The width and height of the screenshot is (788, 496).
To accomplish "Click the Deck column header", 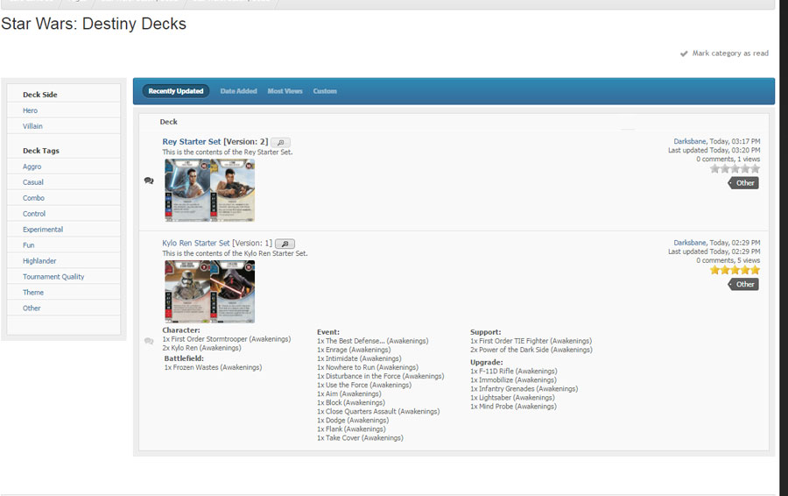I will pos(168,122).
